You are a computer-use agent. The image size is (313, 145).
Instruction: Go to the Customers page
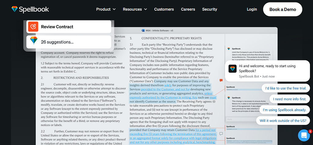164,9
